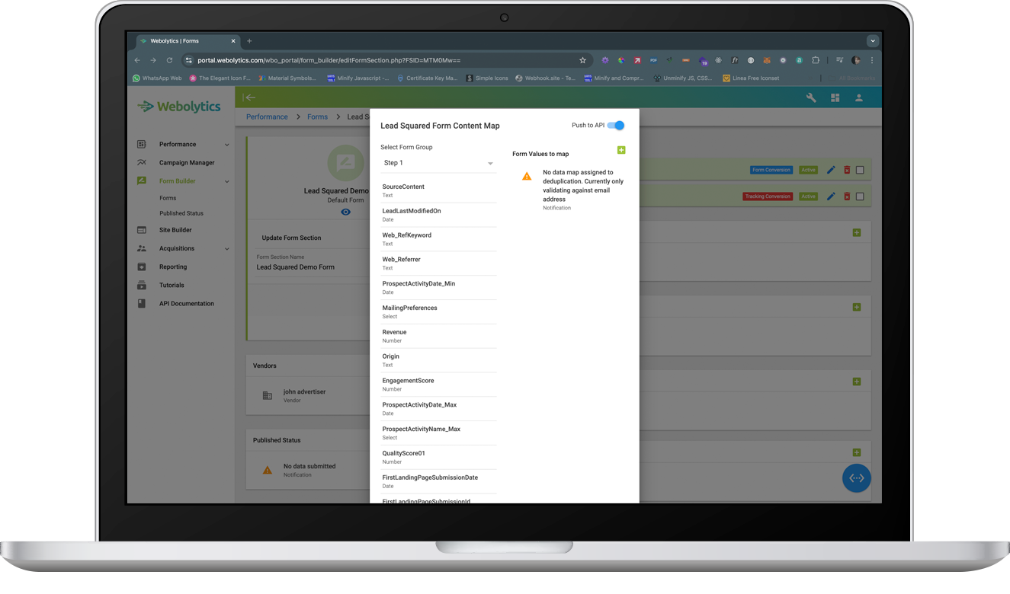Select the EngagementScore field
Viewport: 1010px width, 594px height.
(x=438, y=385)
